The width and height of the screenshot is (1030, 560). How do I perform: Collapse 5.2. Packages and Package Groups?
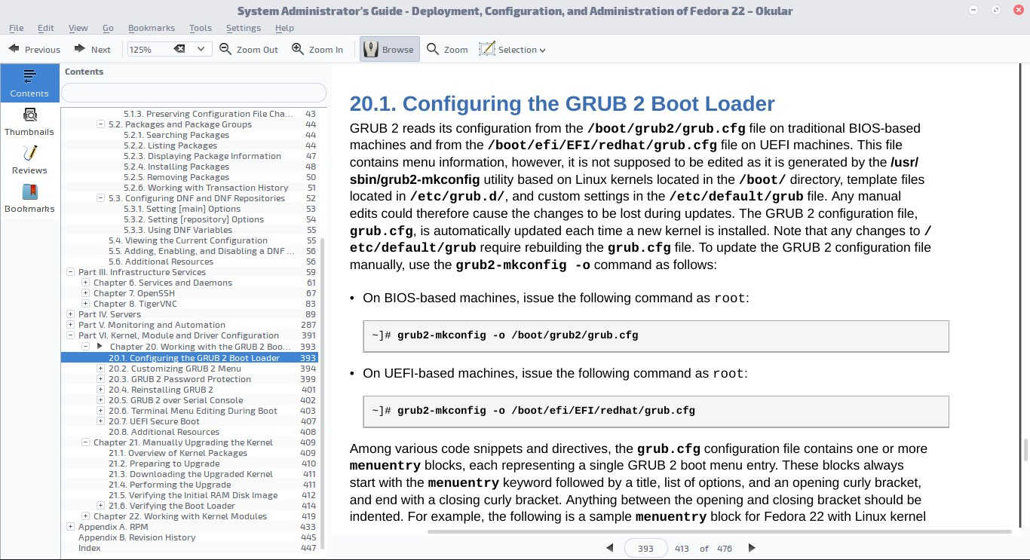[101, 124]
